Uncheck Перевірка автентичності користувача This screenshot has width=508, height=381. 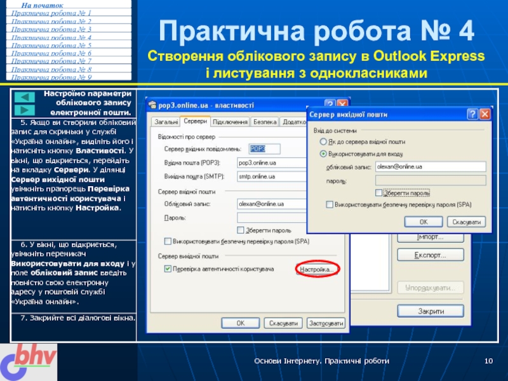[x=168, y=269]
